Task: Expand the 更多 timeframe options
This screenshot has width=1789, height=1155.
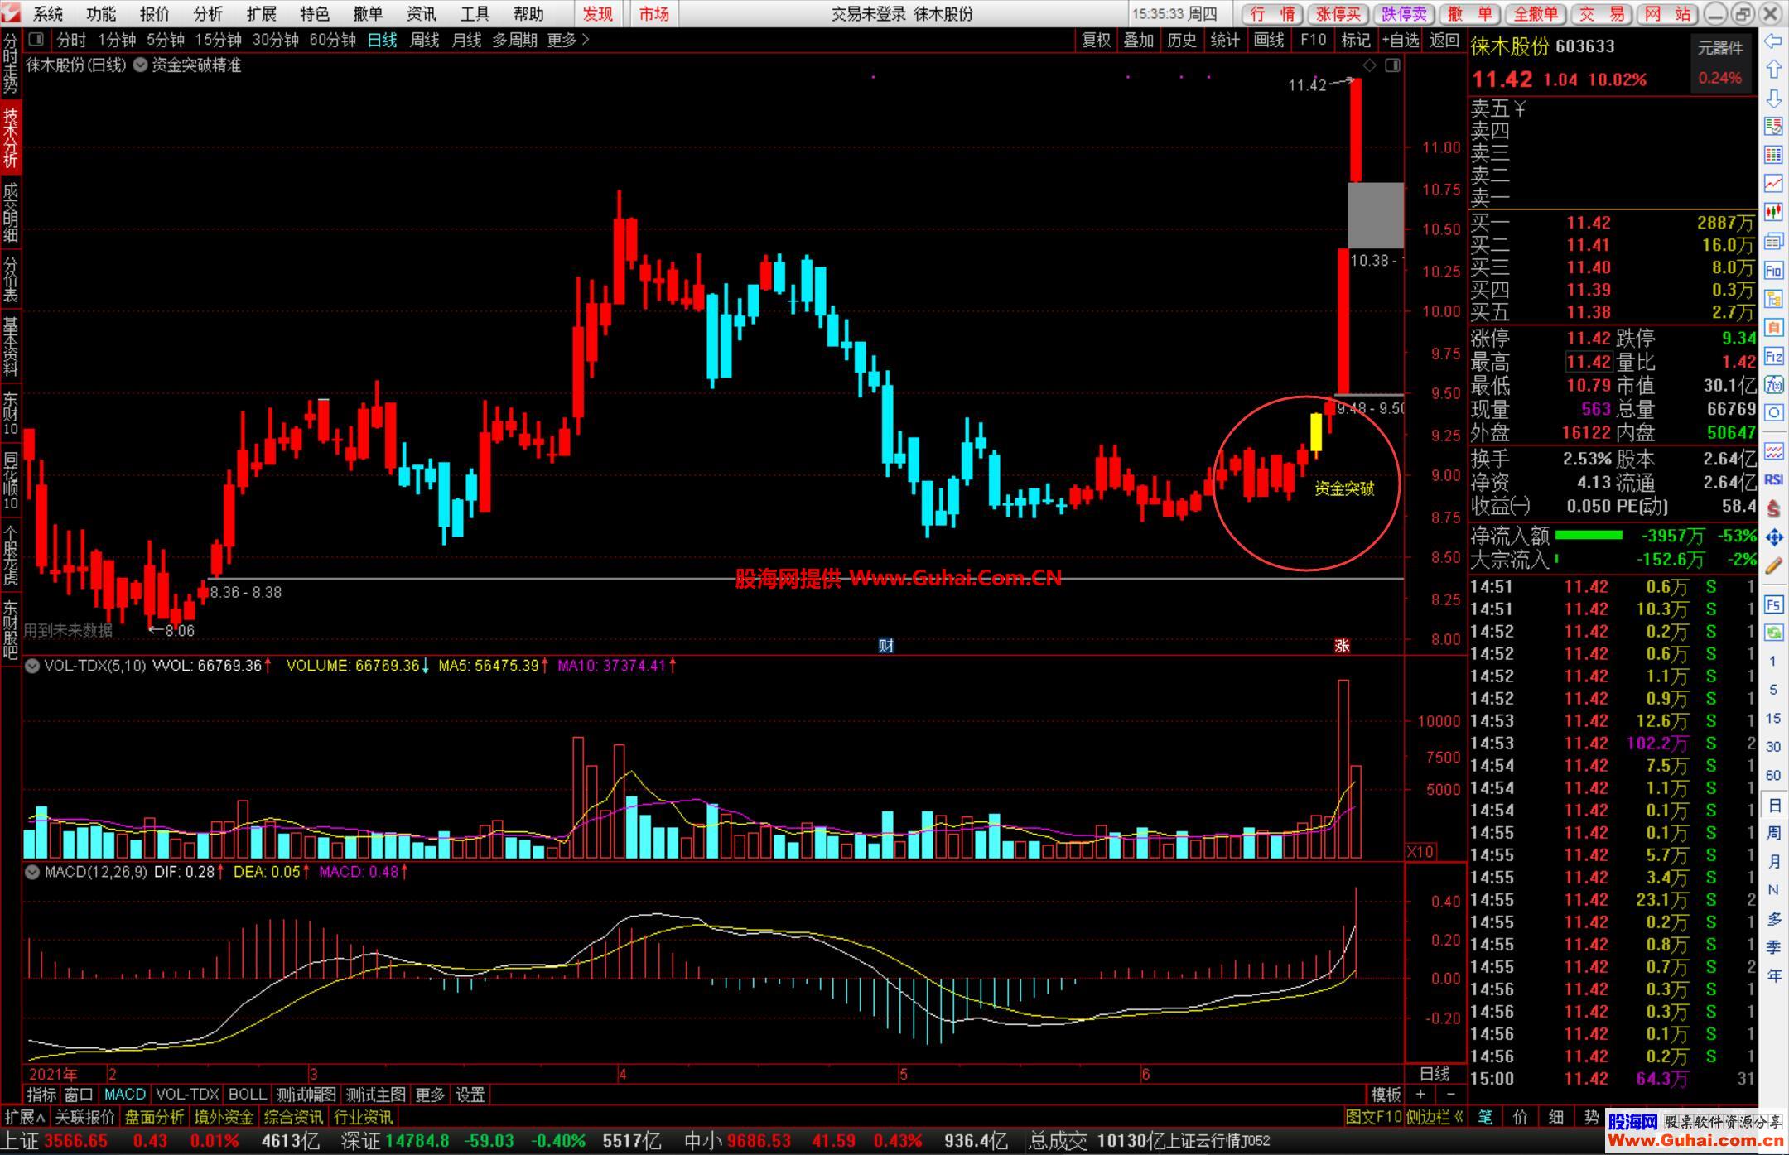Action: [568, 40]
